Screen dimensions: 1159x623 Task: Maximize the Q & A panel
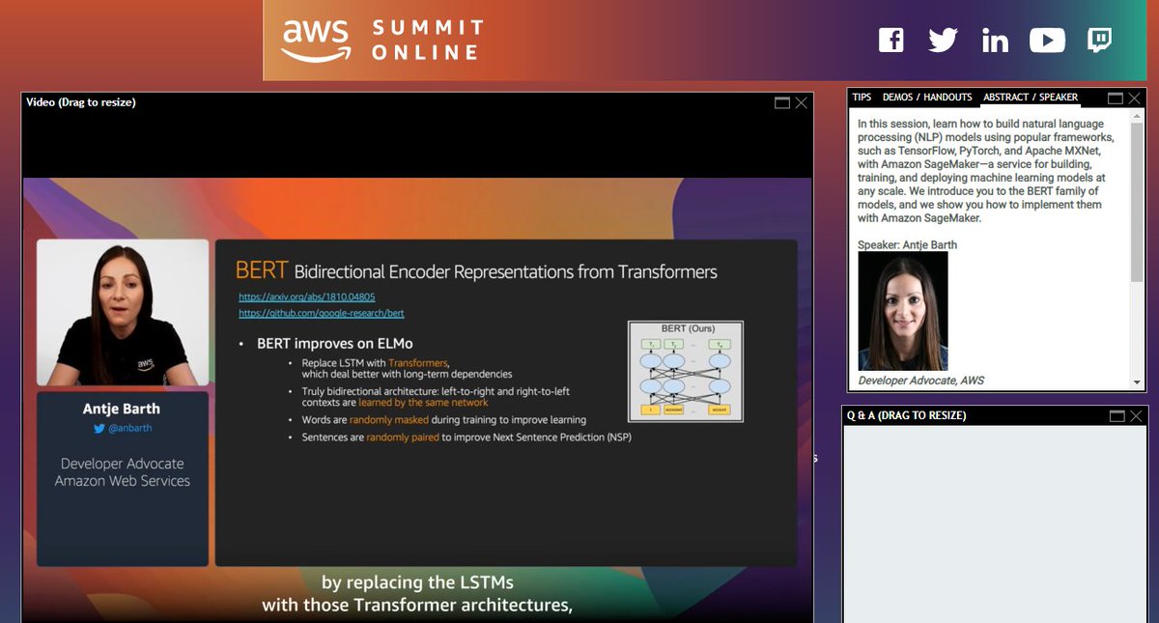[1117, 416]
